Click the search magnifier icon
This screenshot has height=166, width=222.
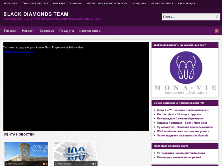click(217, 17)
